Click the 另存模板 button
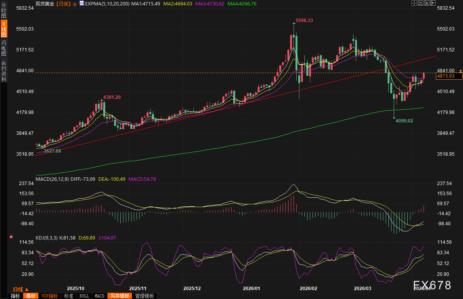463x299 pixels. [120, 296]
